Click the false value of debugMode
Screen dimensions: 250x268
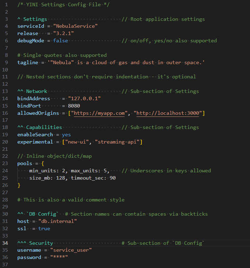point(60,41)
